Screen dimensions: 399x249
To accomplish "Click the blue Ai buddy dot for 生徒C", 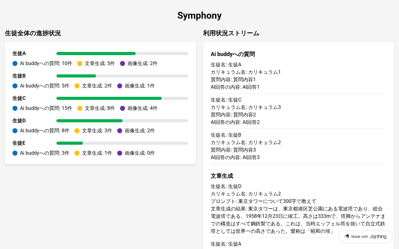I will (x=15, y=108).
